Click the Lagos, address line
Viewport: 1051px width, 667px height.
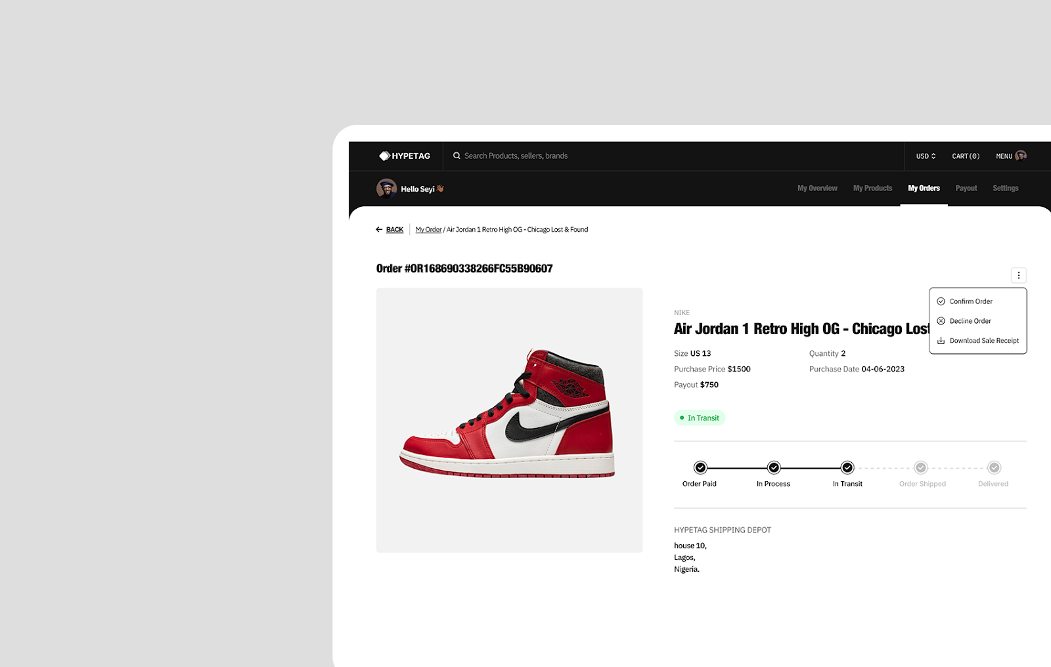(684, 558)
